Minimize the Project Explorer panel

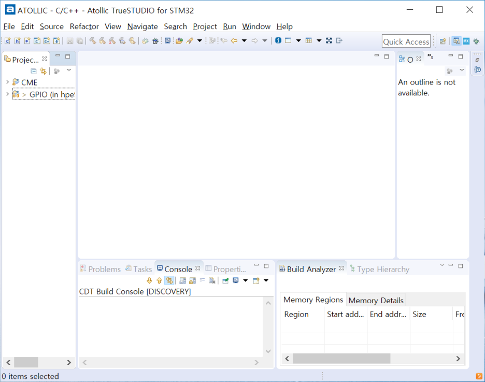(x=58, y=56)
